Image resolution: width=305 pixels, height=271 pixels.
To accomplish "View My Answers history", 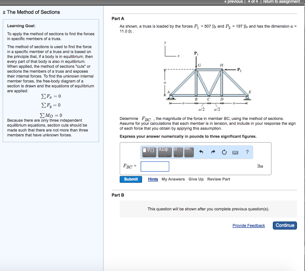I will (x=173, y=179).
